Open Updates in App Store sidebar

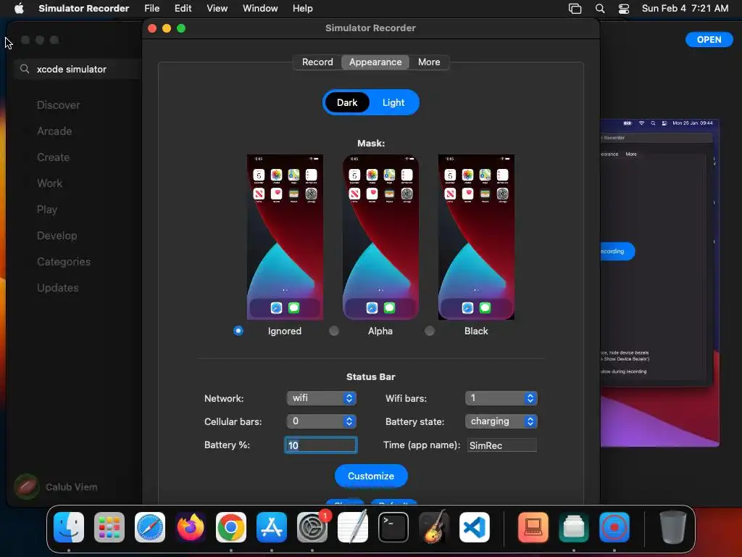tap(58, 287)
